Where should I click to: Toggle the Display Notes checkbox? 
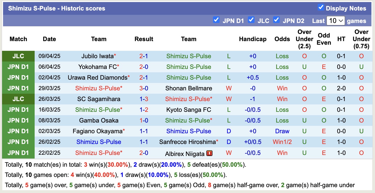pos(321,7)
